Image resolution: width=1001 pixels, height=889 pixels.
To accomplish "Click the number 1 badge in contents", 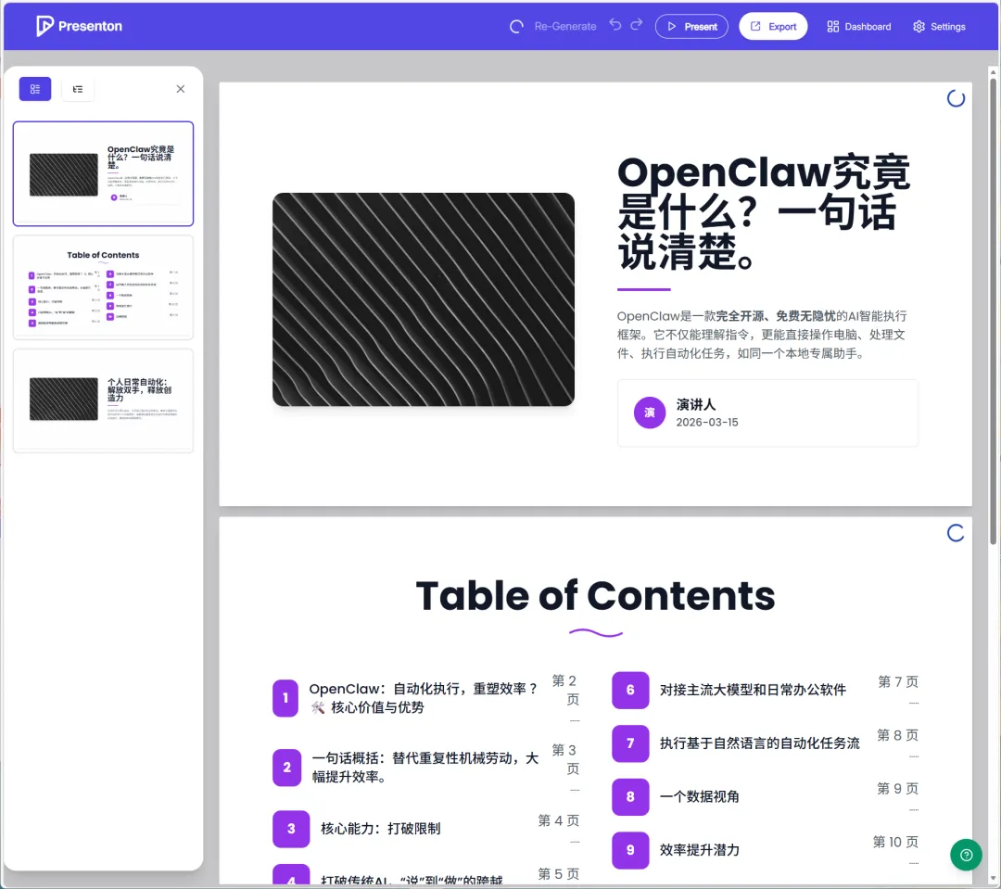I will pyautogui.click(x=285, y=698).
